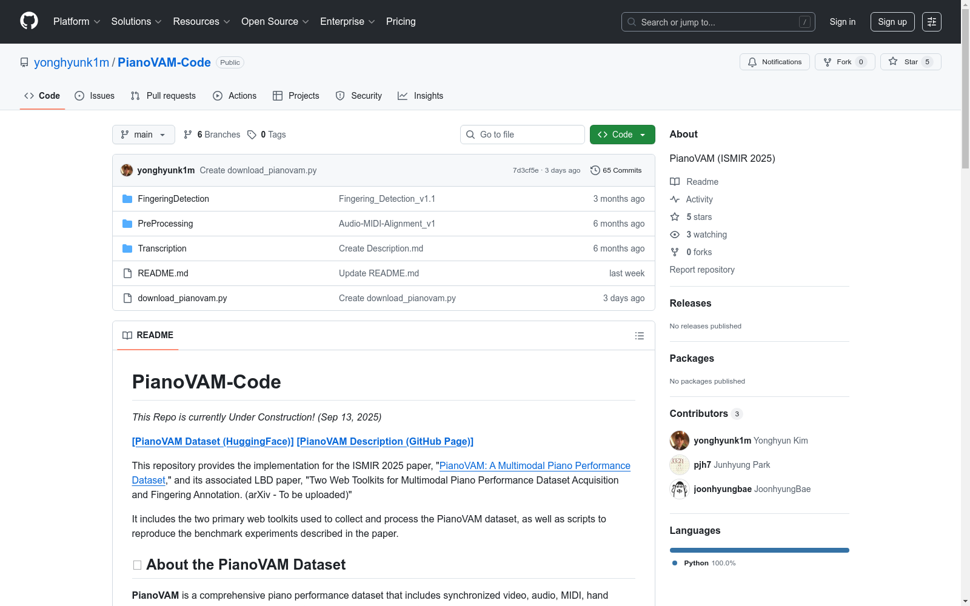Click the README.md file icon

coord(127,273)
